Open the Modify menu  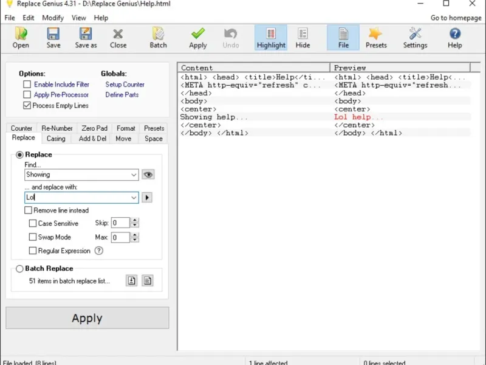[53, 18]
